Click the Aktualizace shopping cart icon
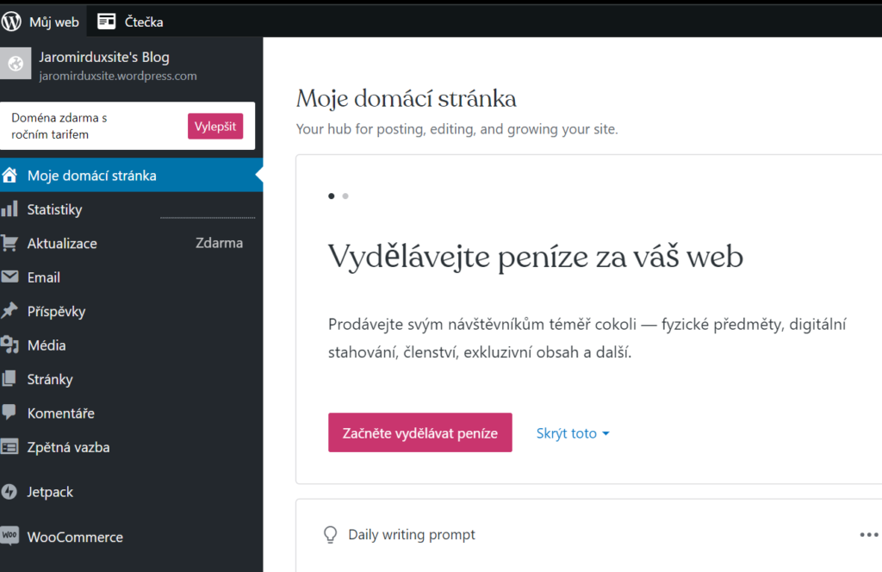 click(x=9, y=243)
